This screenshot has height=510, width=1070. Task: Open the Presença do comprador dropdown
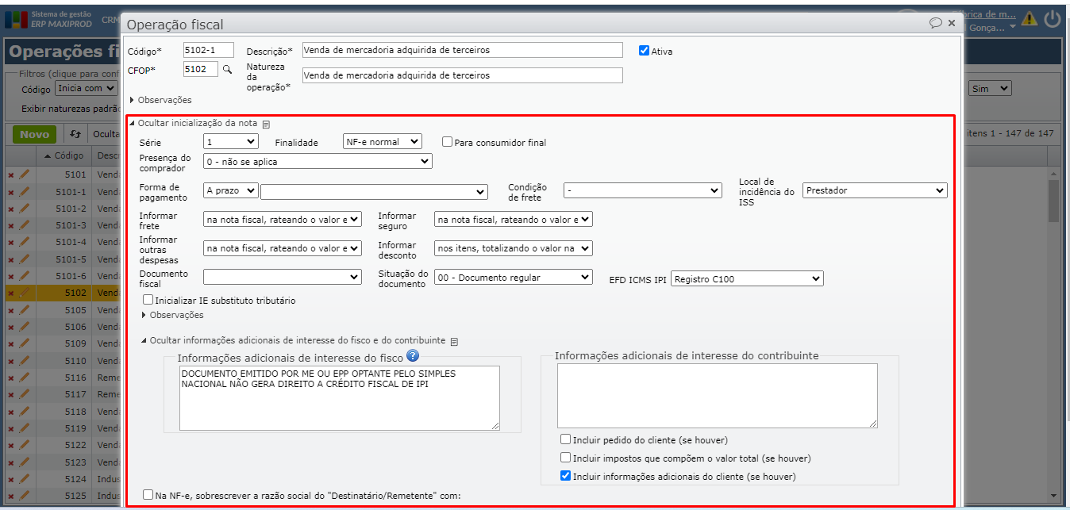pos(318,161)
